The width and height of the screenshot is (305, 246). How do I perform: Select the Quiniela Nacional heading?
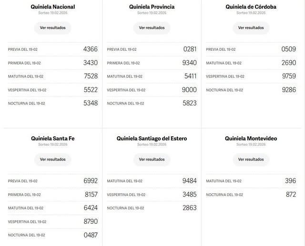click(x=52, y=7)
